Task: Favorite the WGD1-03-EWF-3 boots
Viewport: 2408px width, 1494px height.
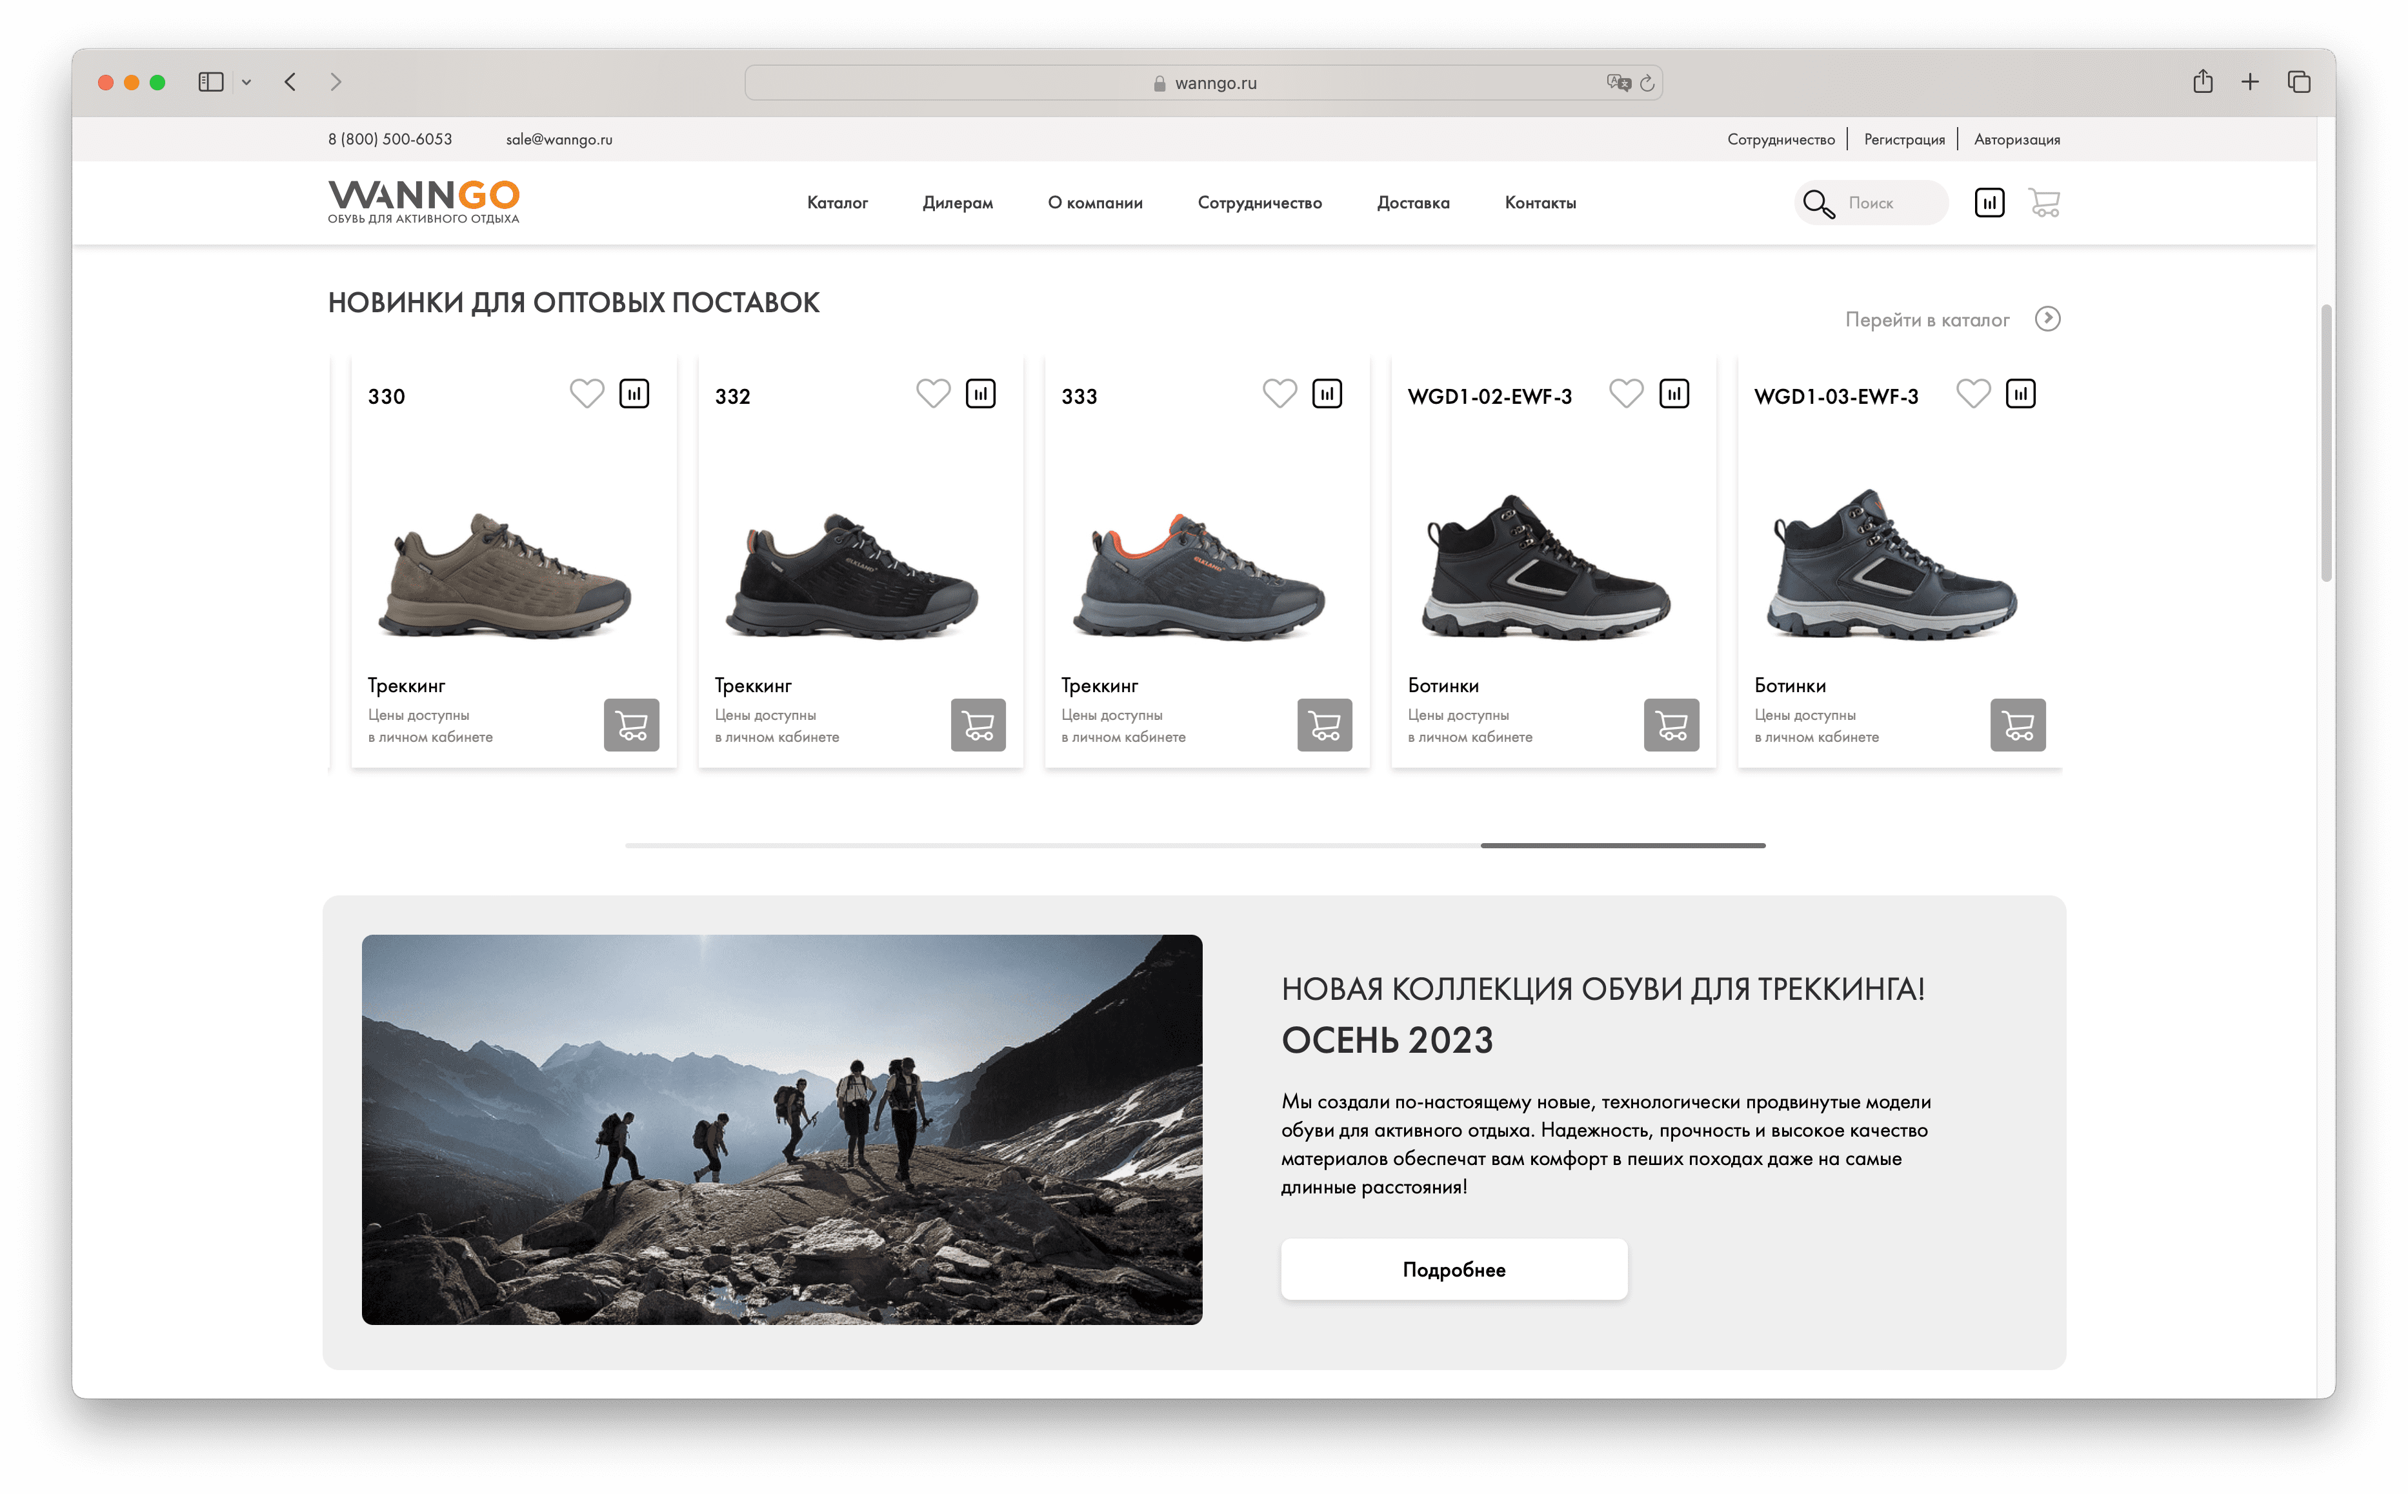Action: pos(1973,393)
